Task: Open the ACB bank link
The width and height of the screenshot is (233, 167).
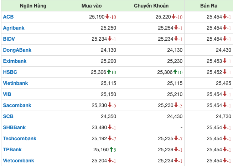Action: click(8, 17)
